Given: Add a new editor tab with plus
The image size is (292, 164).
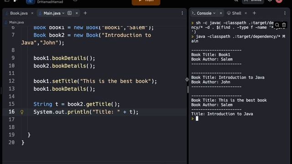Looking at the screenshot, I should (85, 13).
